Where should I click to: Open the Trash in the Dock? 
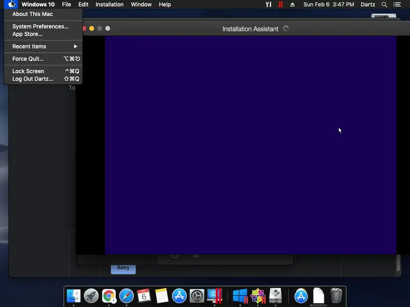[x=336, y=296]
